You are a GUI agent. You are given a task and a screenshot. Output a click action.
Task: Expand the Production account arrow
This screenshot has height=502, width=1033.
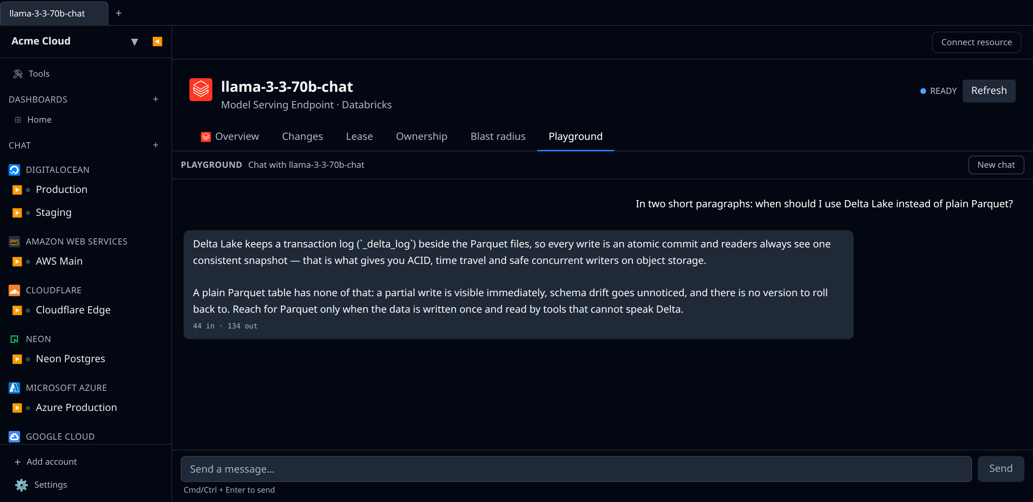(x=17, y=190)
